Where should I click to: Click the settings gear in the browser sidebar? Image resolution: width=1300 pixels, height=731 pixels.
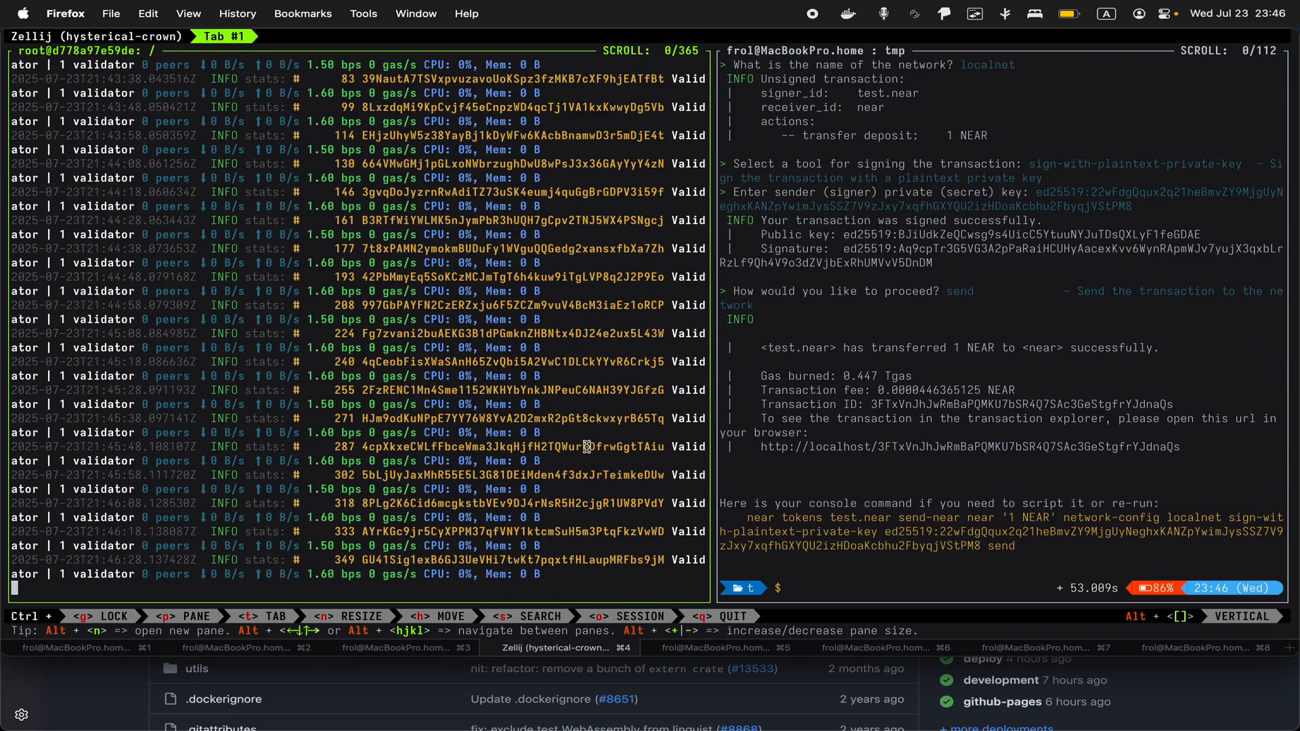coord(22,715)
